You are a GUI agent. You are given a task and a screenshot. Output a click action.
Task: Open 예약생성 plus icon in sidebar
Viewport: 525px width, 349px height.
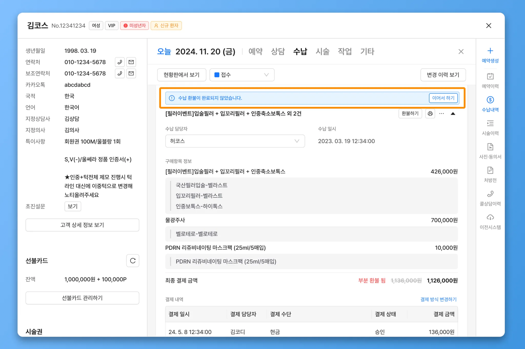click(490, 51)
